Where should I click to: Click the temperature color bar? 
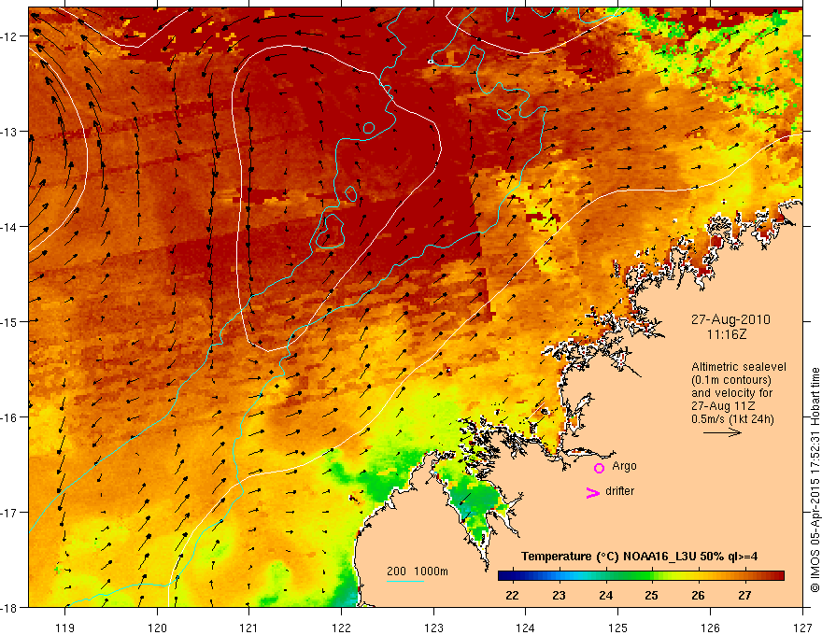point(641,576)
